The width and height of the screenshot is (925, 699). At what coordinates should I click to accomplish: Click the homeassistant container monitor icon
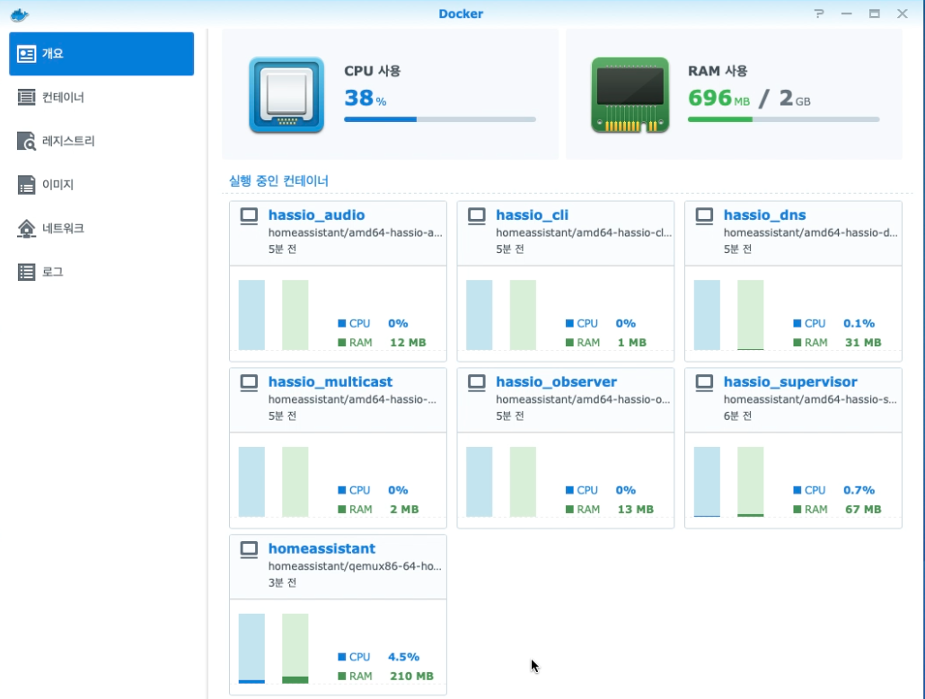click(249, 549)
